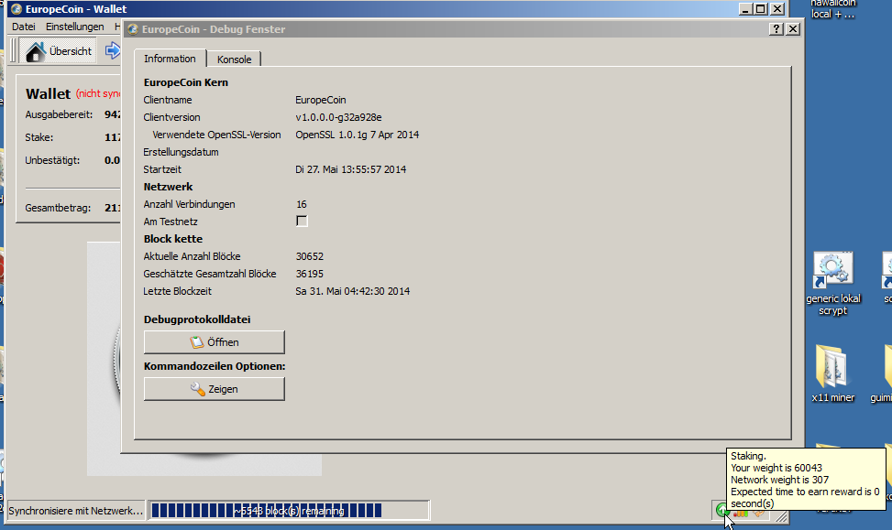
Task: Click Zeigen to show command-line options
Action: [214, 388]
